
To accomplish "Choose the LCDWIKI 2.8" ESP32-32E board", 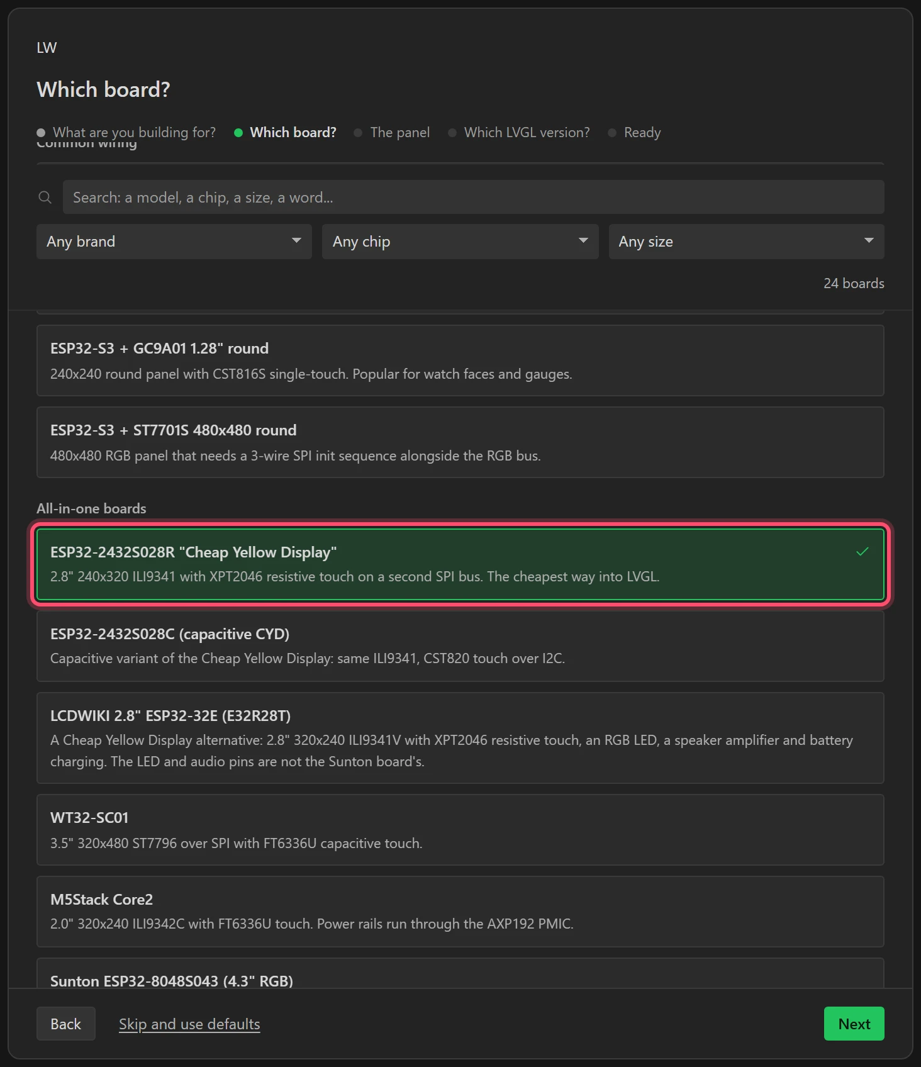I will [460, 738].
